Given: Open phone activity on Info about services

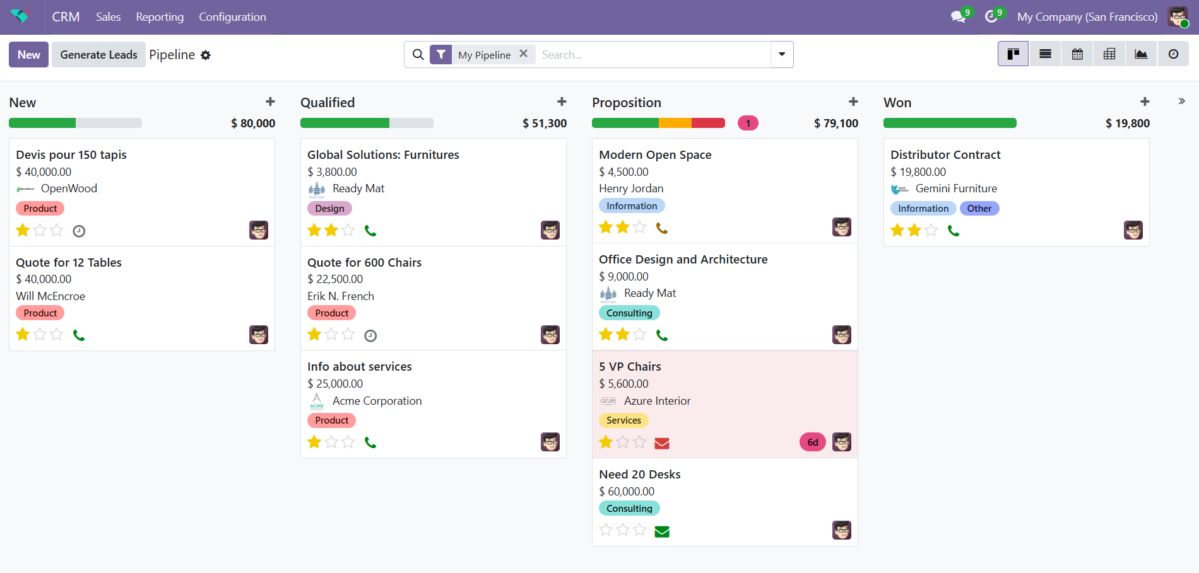Looking at the screenshot, I should tap(370, 443).
